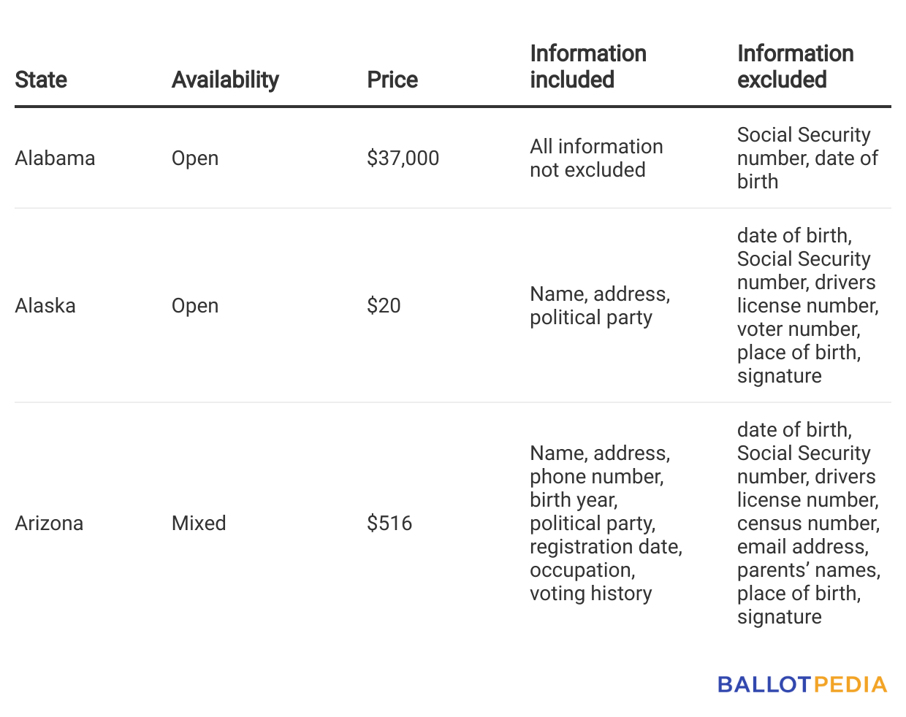Click the Availability column header
The image size is (906, 717).
(x=225, y=80)
